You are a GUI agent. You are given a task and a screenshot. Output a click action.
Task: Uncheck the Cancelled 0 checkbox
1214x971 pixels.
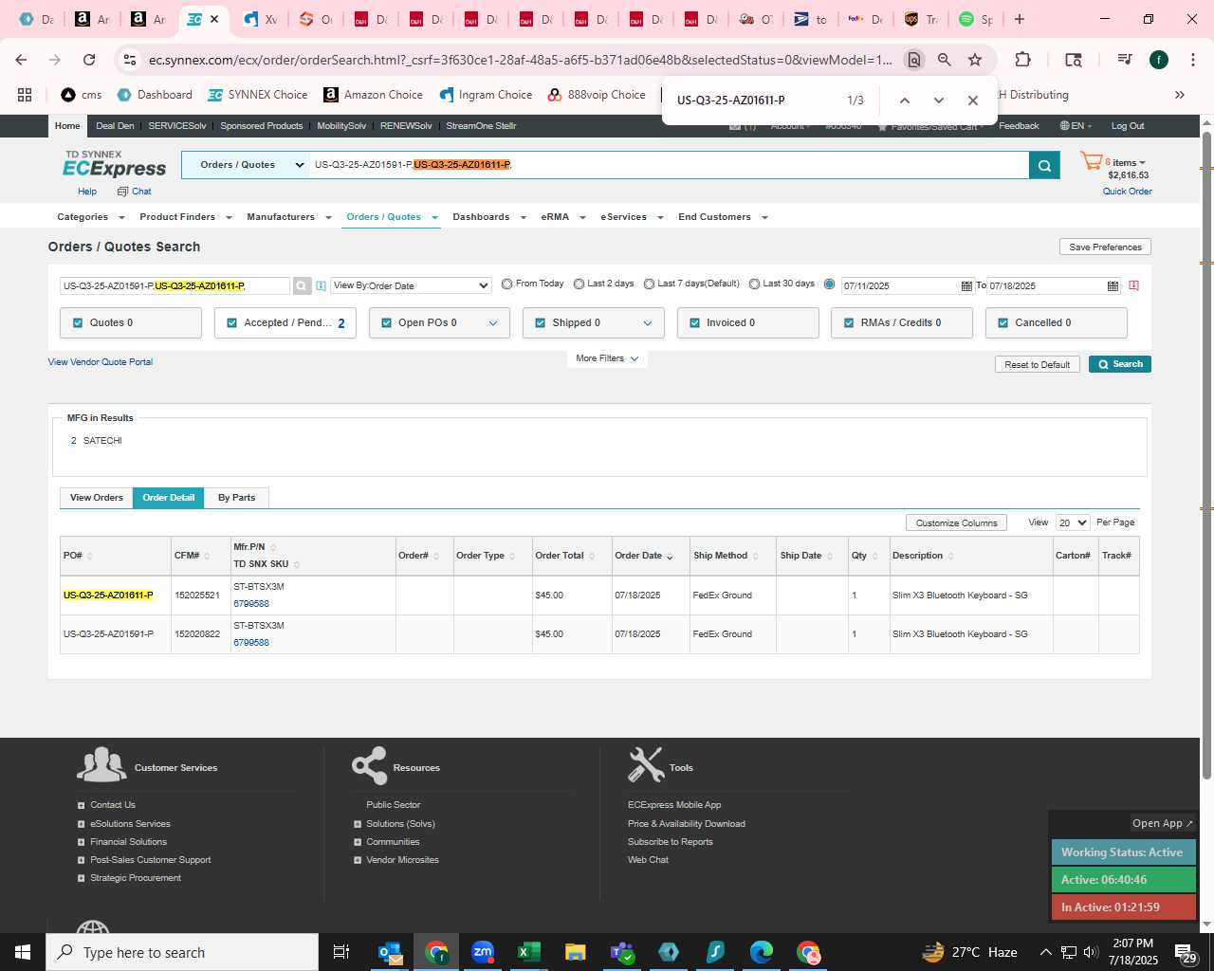click(1003, 322)
